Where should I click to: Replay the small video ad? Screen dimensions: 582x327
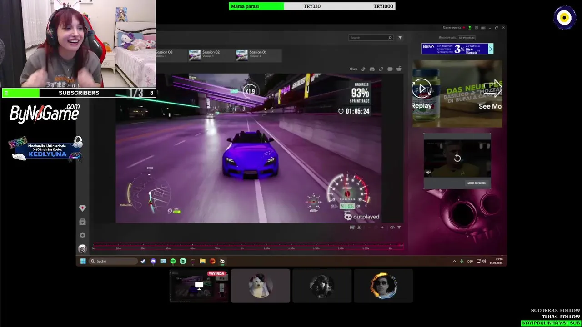(x=457, y=158)
